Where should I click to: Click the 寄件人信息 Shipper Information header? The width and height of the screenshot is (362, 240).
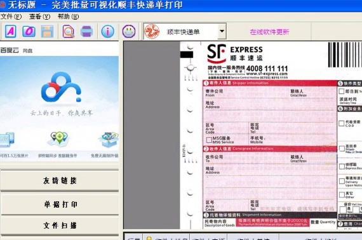click(269, 83)
